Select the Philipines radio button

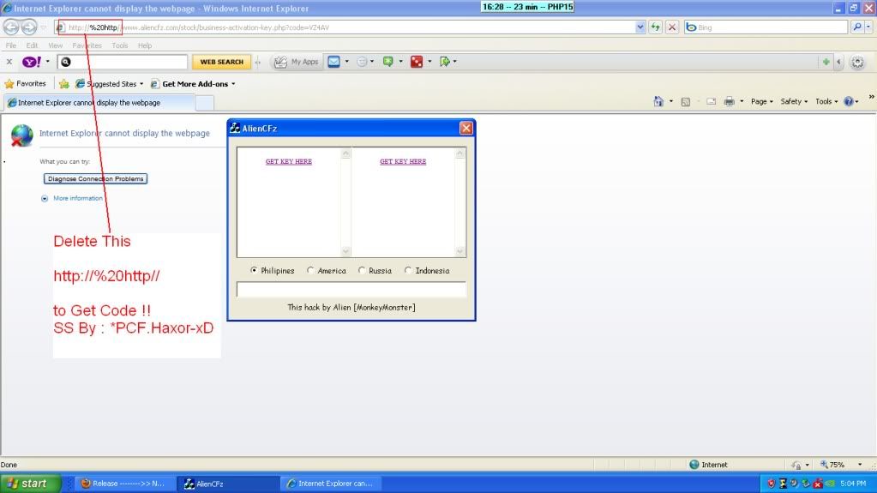click(254, 271)
